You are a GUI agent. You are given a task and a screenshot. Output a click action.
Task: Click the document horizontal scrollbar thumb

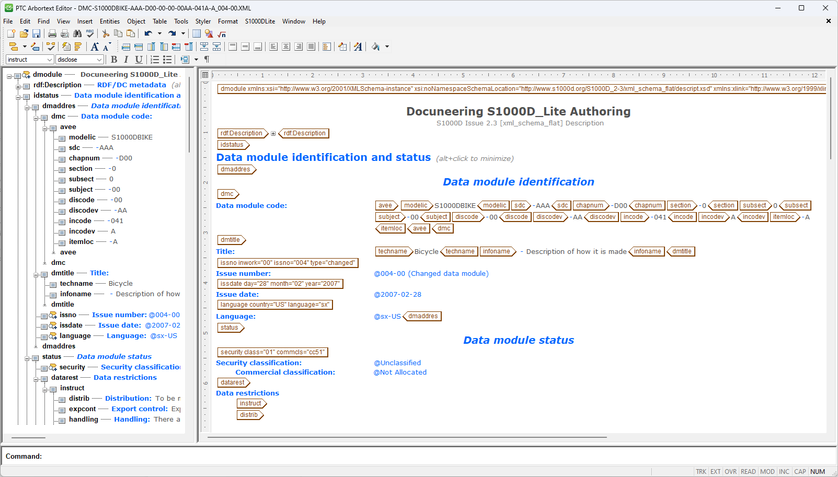pos(407,437)
